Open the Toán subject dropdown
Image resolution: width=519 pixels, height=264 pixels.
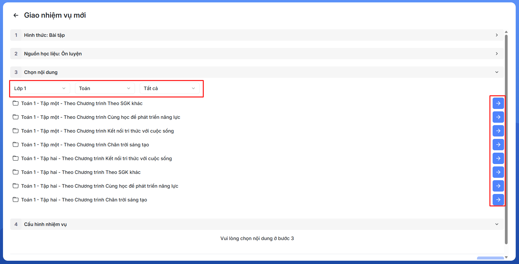point(105,88)
